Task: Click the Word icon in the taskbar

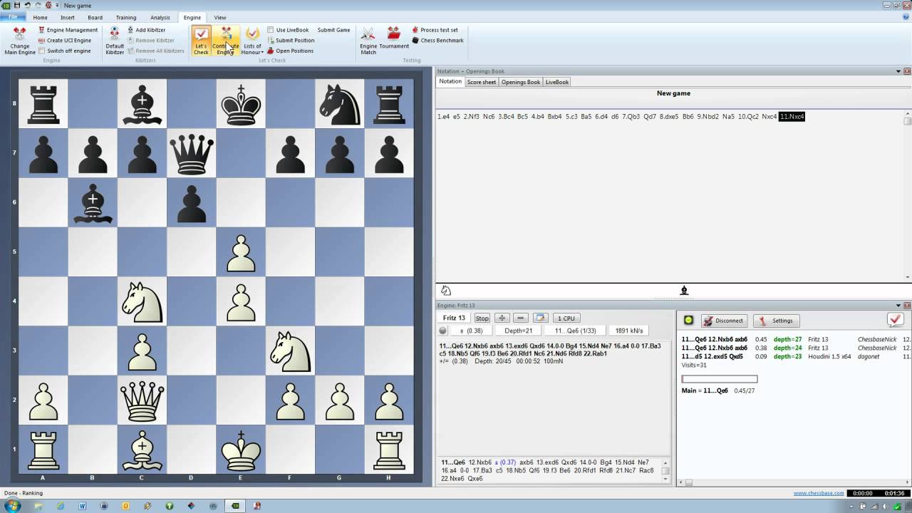Action: click(83, 506)
